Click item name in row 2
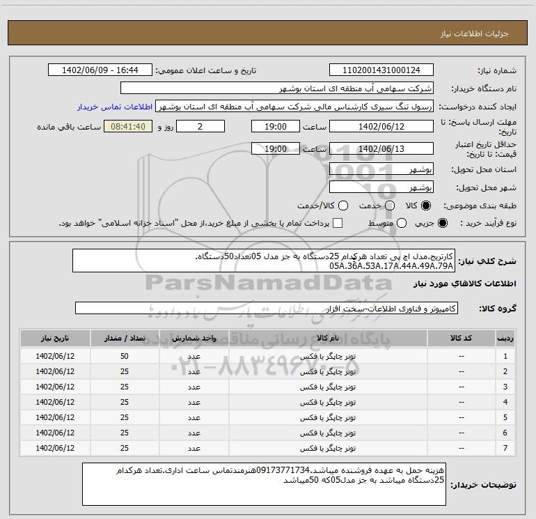The width and height of the screenshot is (536, 519). click(328, 371)
